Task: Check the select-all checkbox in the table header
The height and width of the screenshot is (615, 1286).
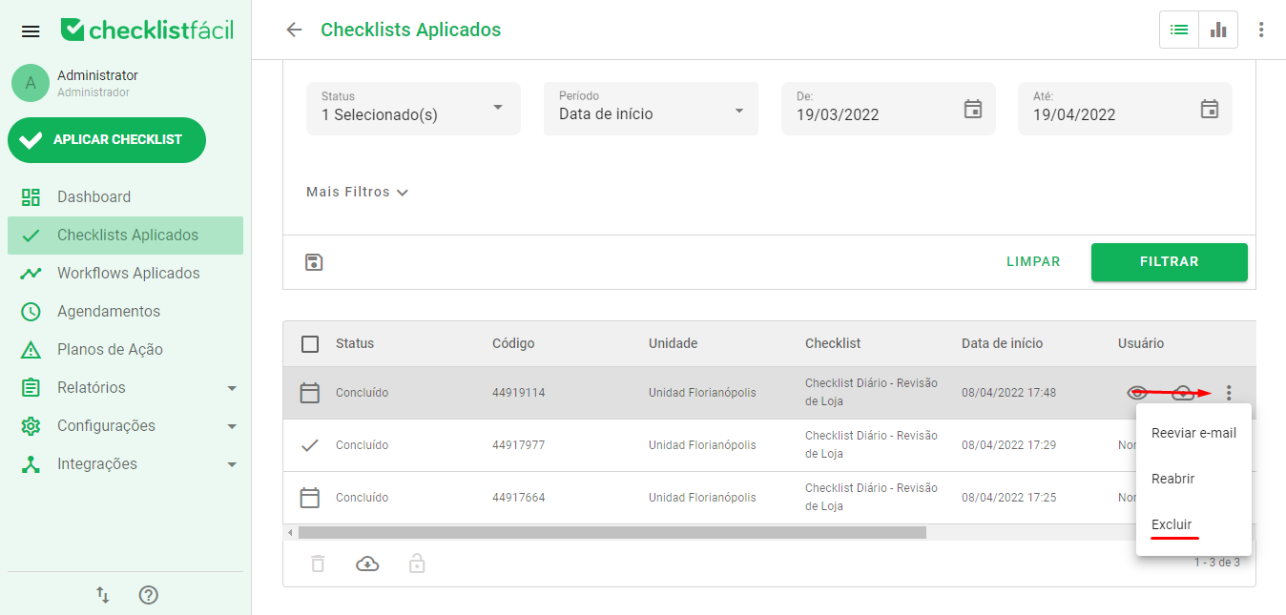Action: tap(308, 343)
